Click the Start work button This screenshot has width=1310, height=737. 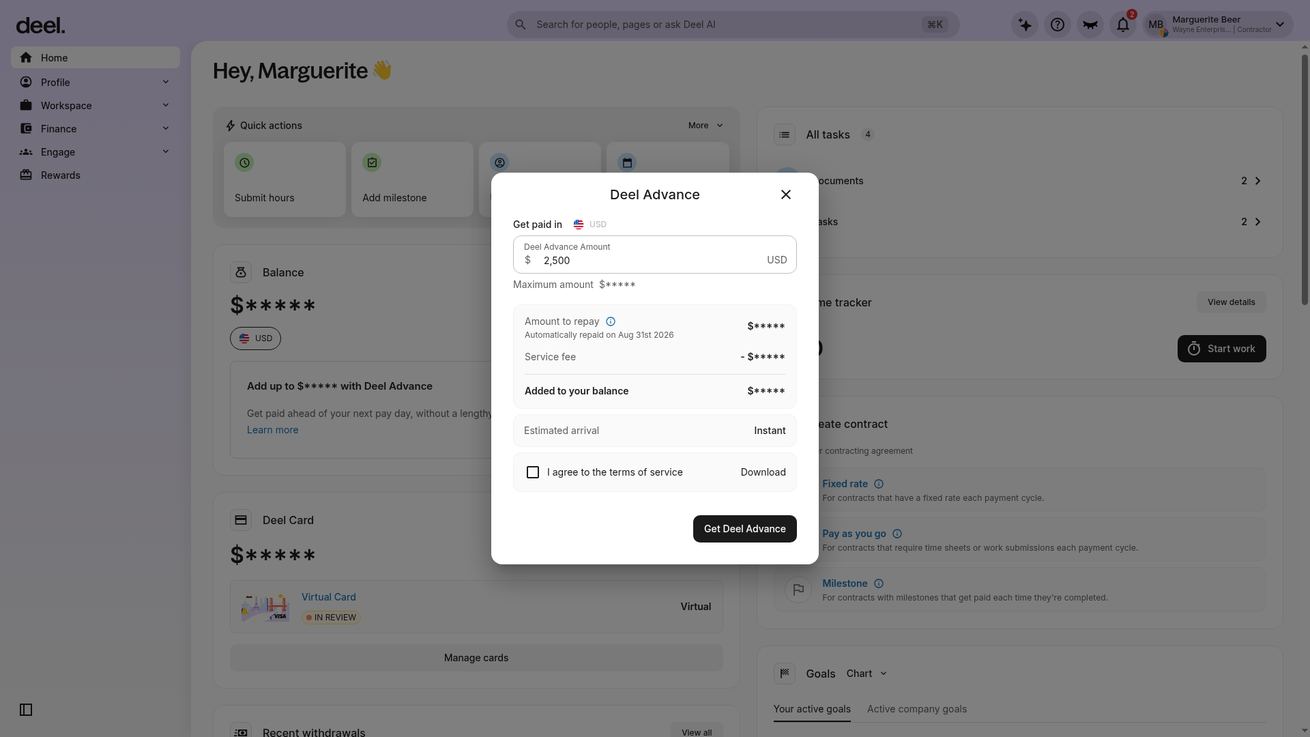(1222, 349)
